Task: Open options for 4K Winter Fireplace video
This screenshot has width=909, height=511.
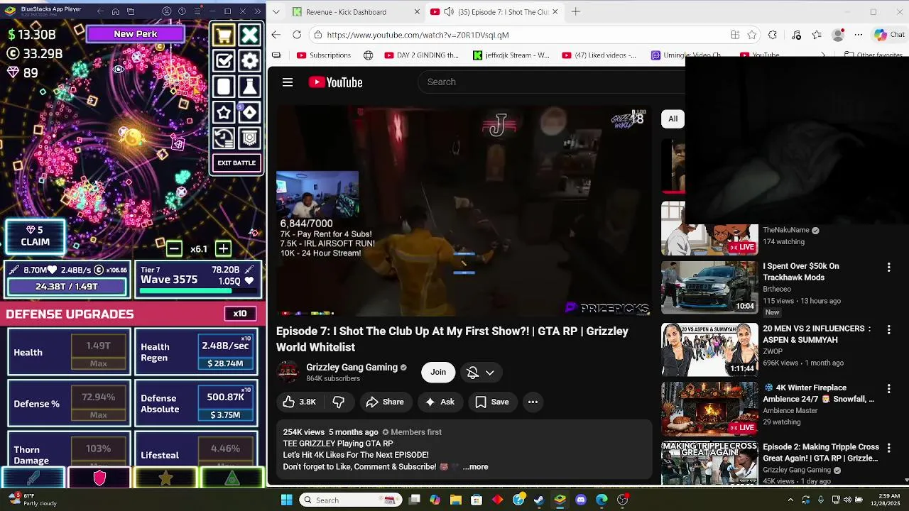Action: pos(888,389)
